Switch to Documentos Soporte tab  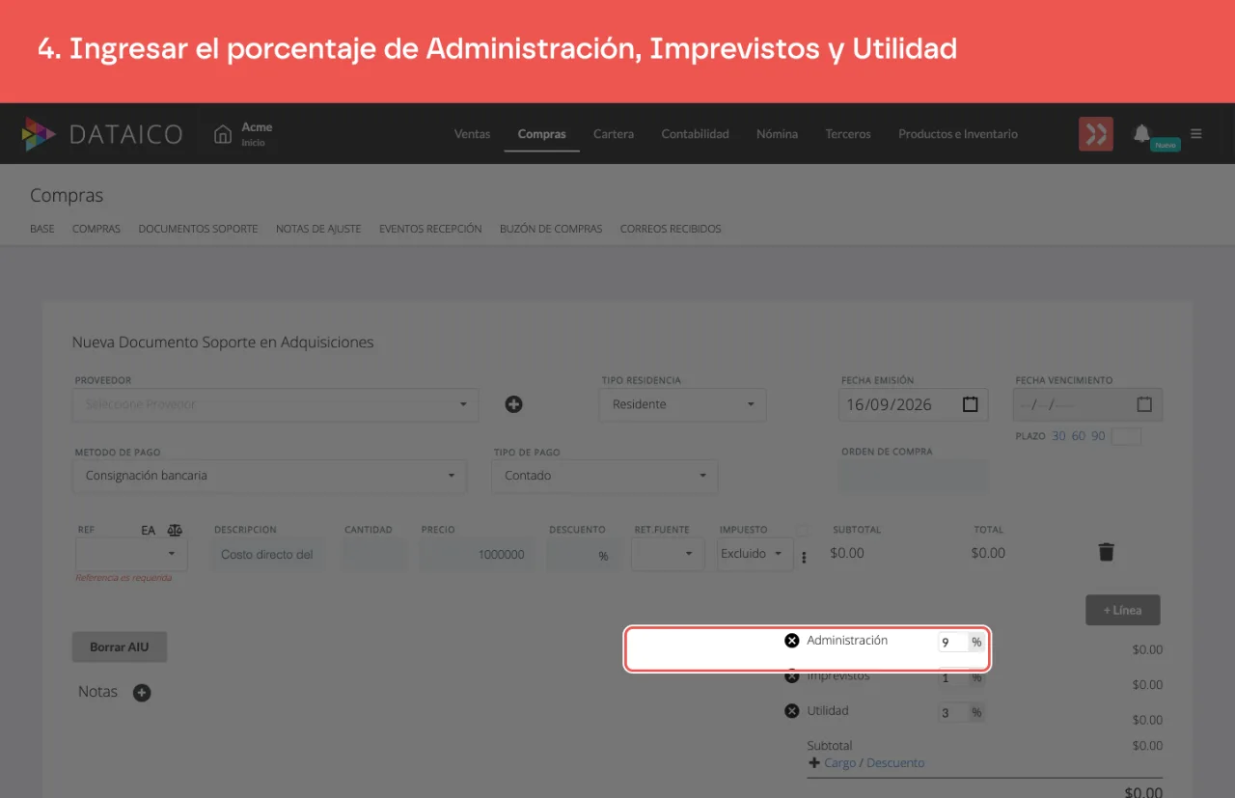[x=198, y=230]
